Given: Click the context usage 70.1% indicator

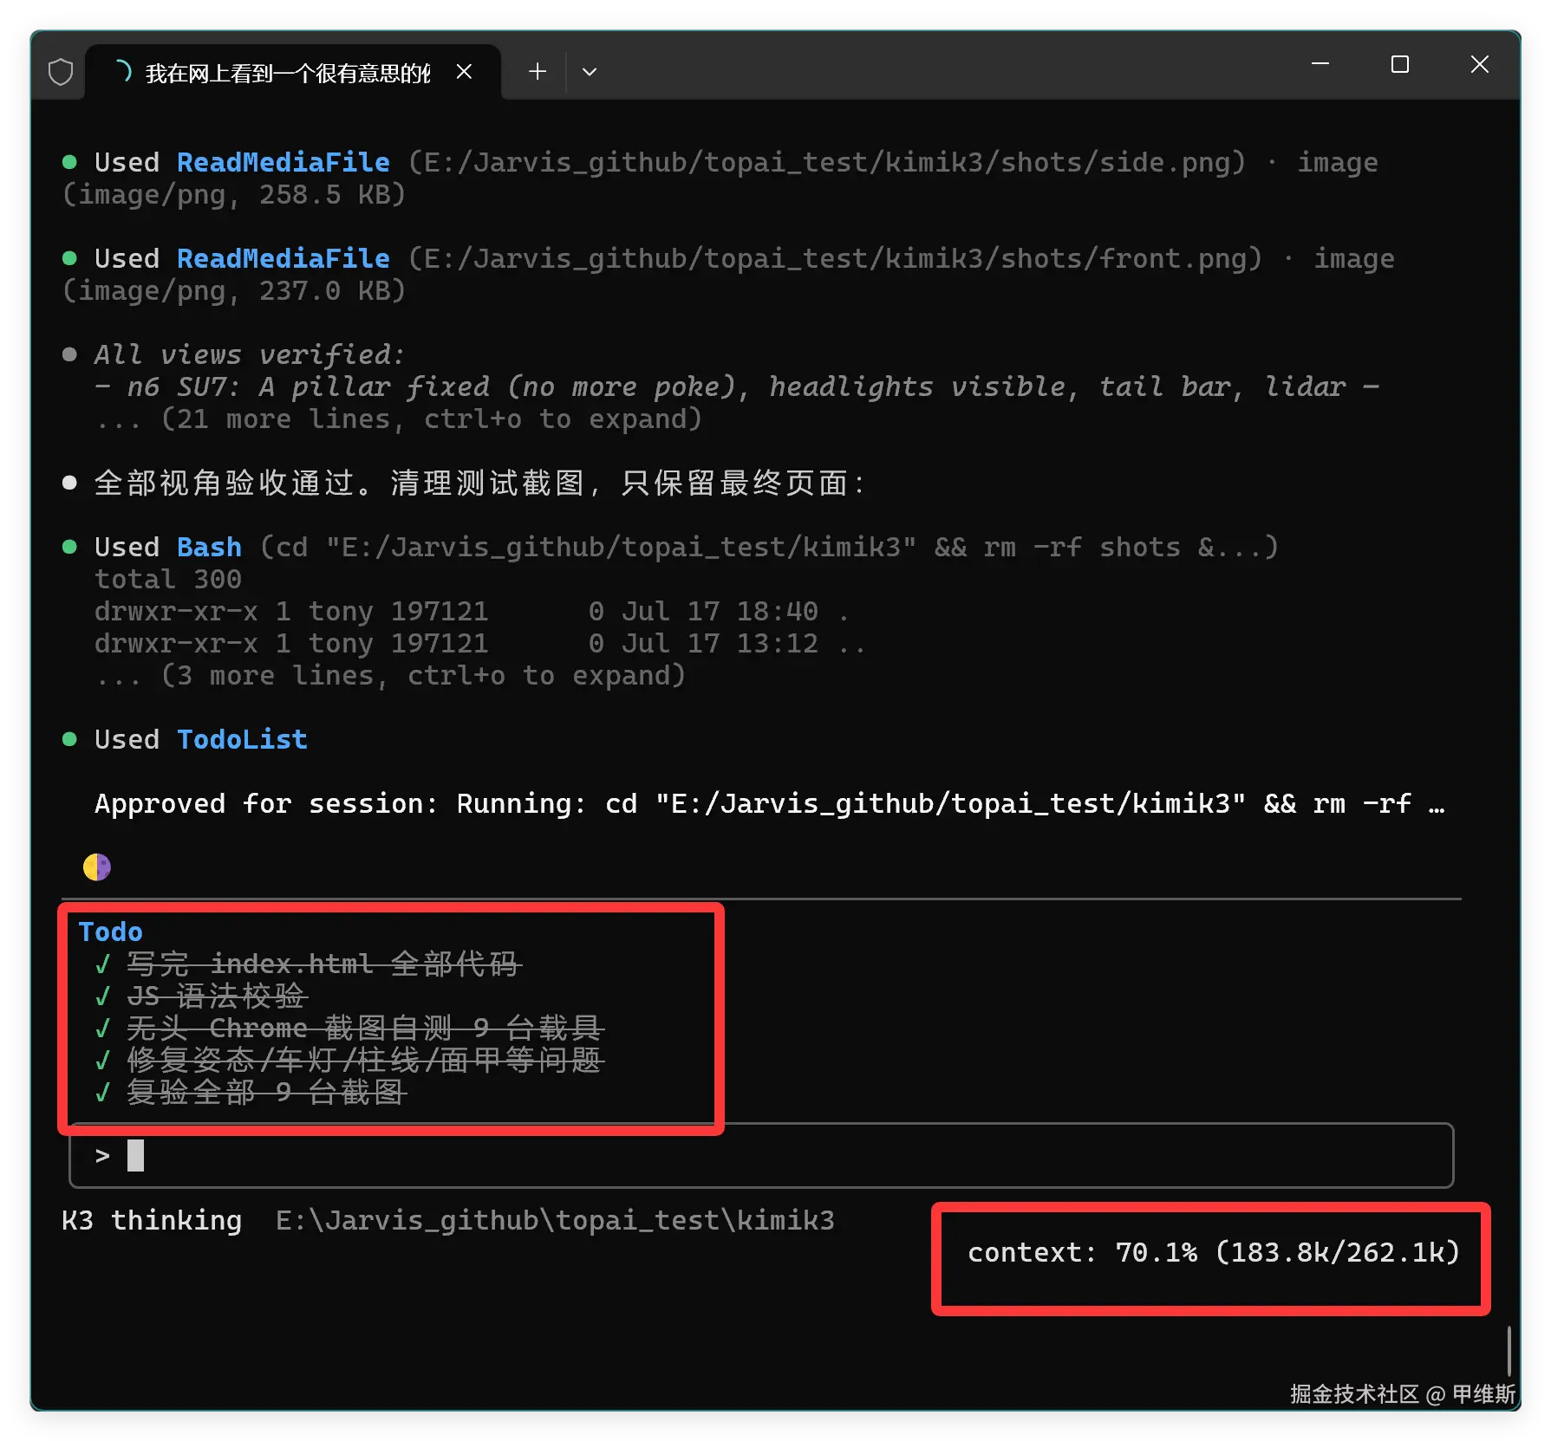Looking at the screenshot, I should (x=1214, y=1253).
